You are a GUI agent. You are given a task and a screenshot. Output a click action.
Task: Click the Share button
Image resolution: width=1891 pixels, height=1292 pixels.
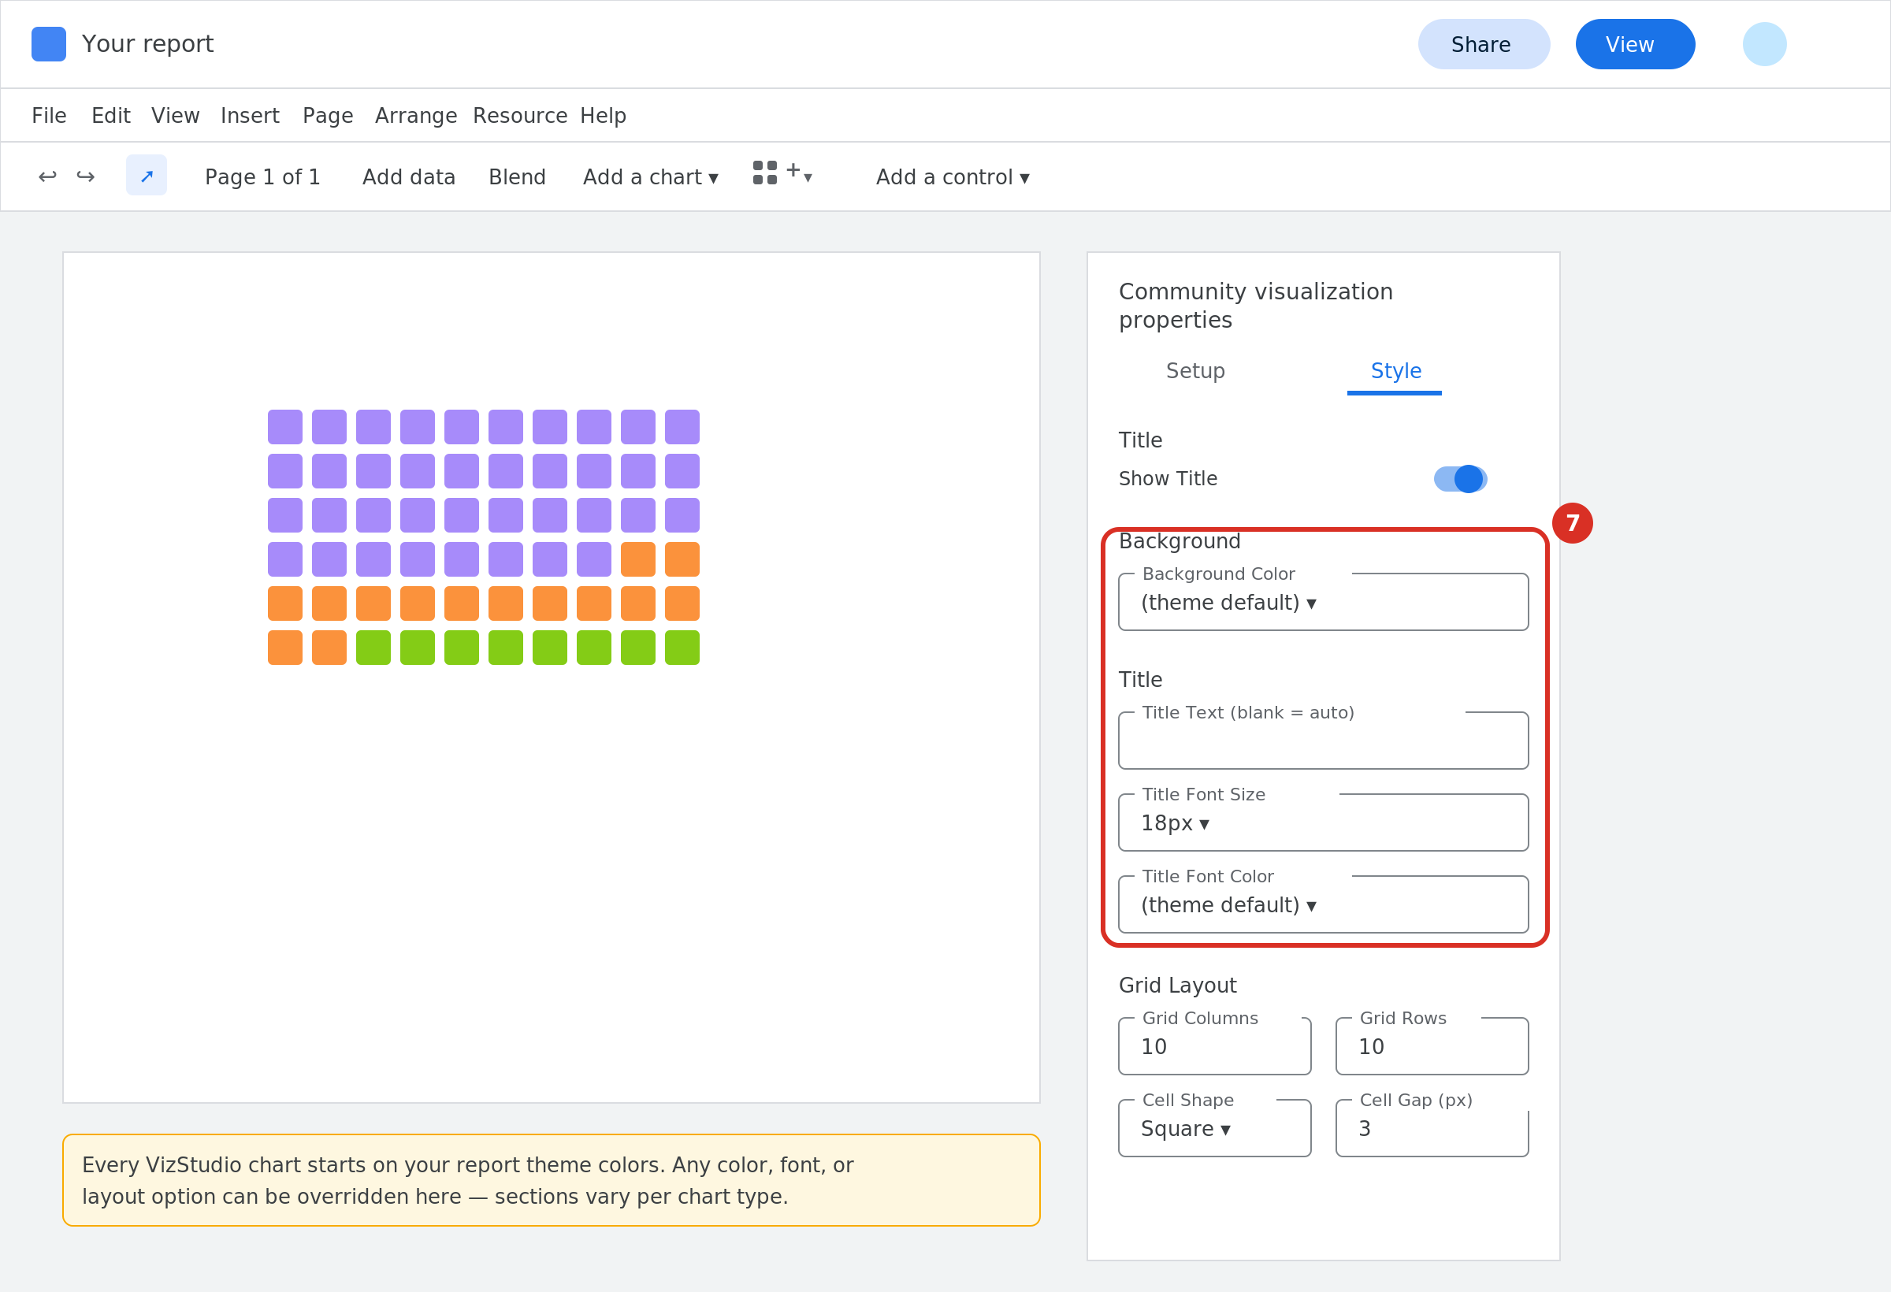1484,44
